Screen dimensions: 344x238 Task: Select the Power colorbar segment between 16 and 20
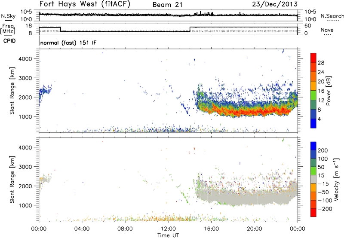(x=313, y=86)
